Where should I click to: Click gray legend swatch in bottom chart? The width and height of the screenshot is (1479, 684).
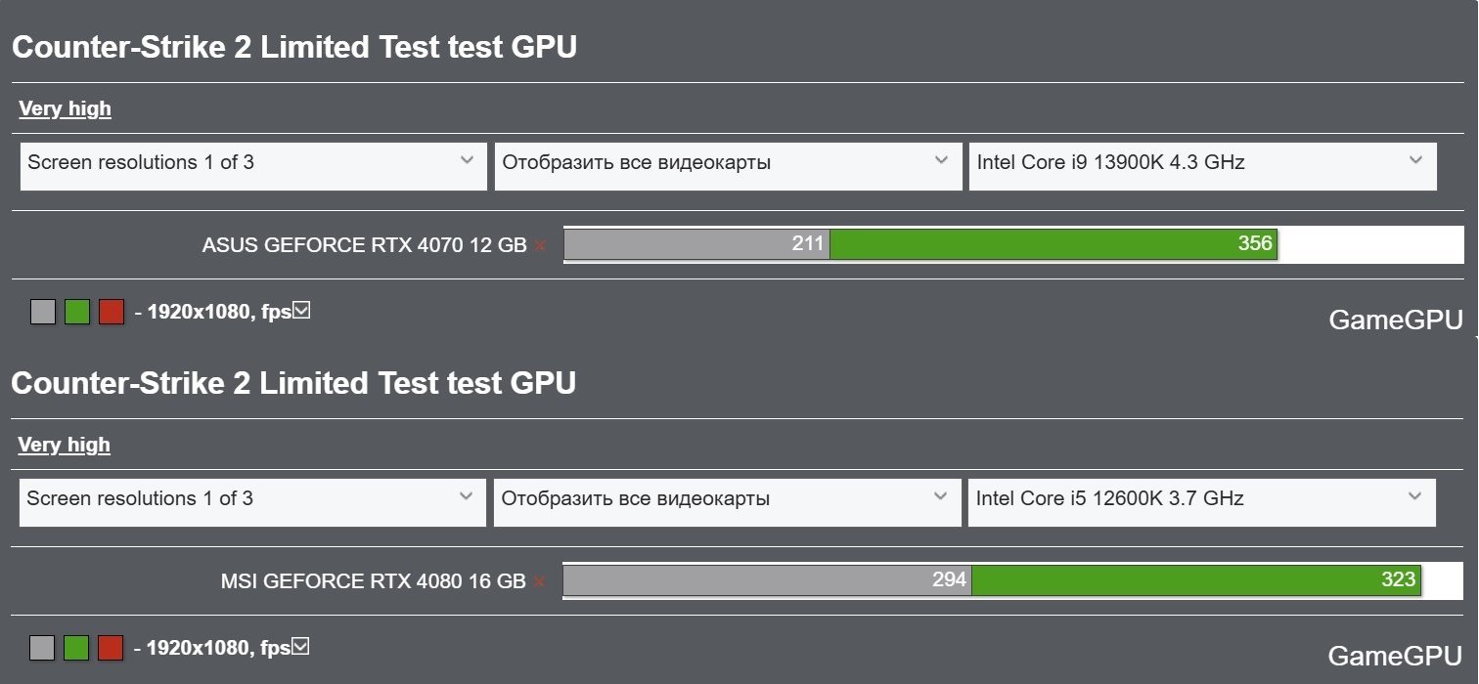[x=42, y=648]
